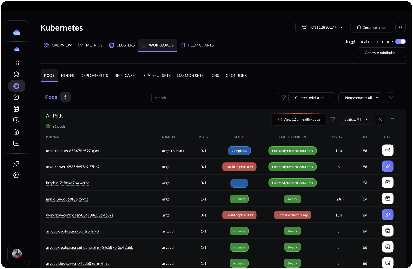Viewport: 413px width, 269px height.
Task: Click the pods search field
Action: 215,98
